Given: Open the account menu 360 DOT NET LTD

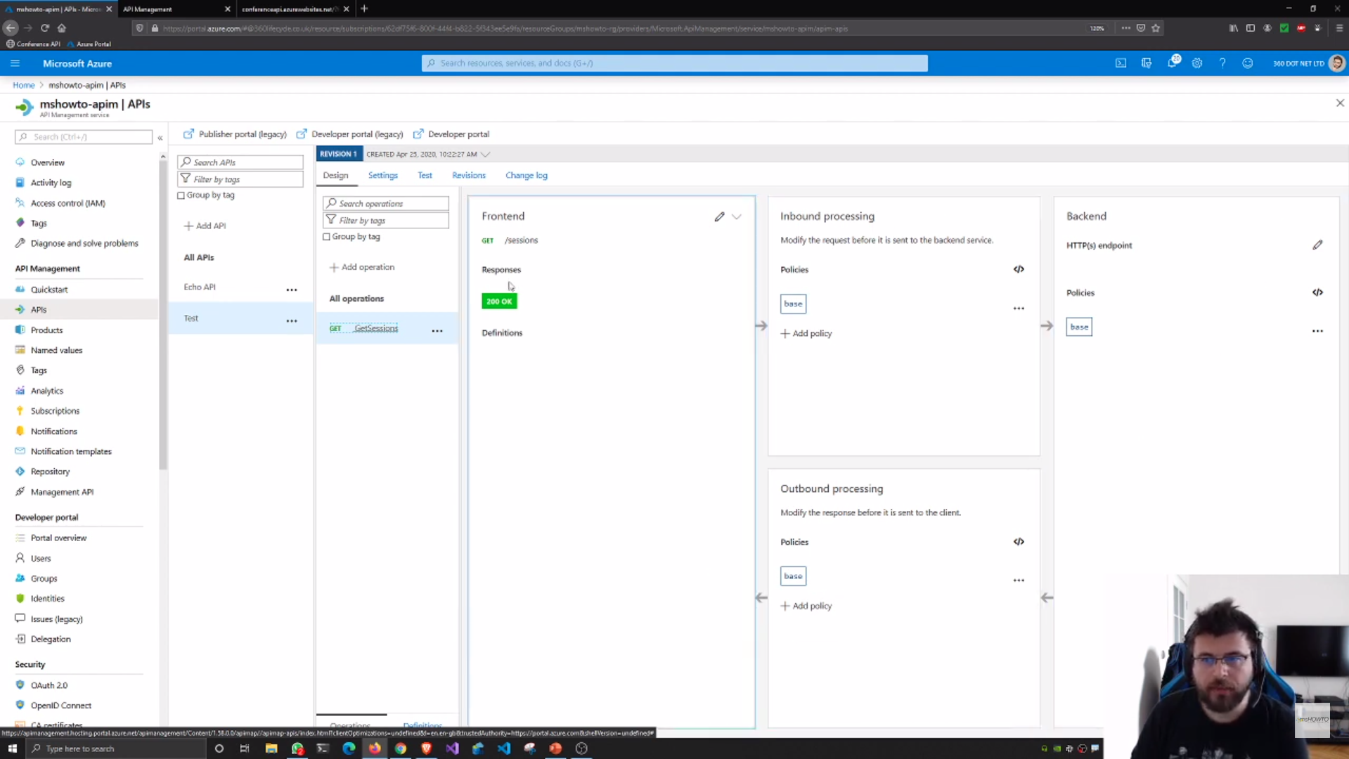Looking at the screenshot, I should [x=1309, y=63].
